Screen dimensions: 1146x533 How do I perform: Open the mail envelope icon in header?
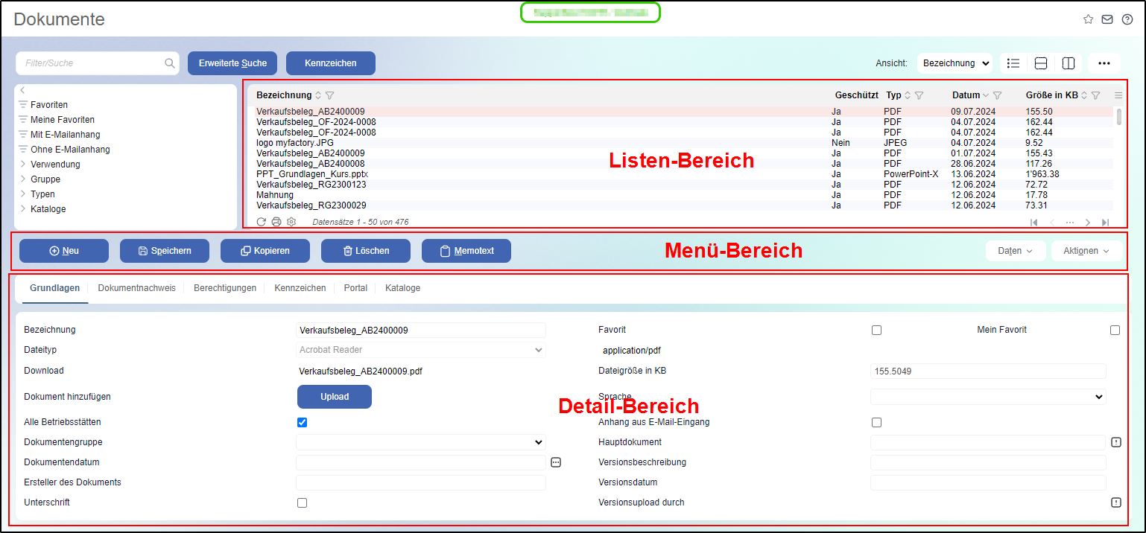(x=1107, y=19)
